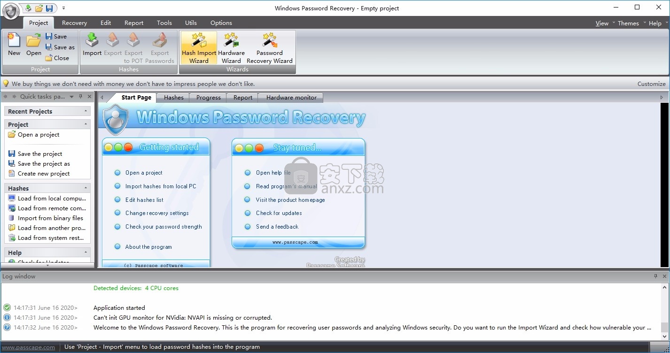Collapse the Recent Projects section
This screenshot has height=353, width=670.
(x=86, y=111)
